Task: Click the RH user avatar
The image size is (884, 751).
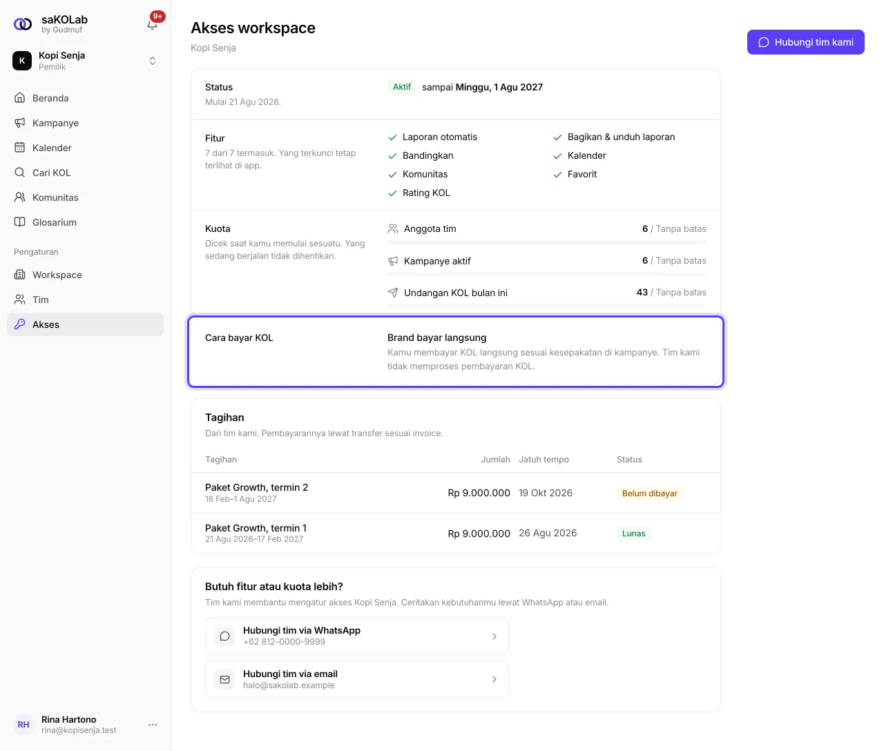Action: (x=23, y=725)
